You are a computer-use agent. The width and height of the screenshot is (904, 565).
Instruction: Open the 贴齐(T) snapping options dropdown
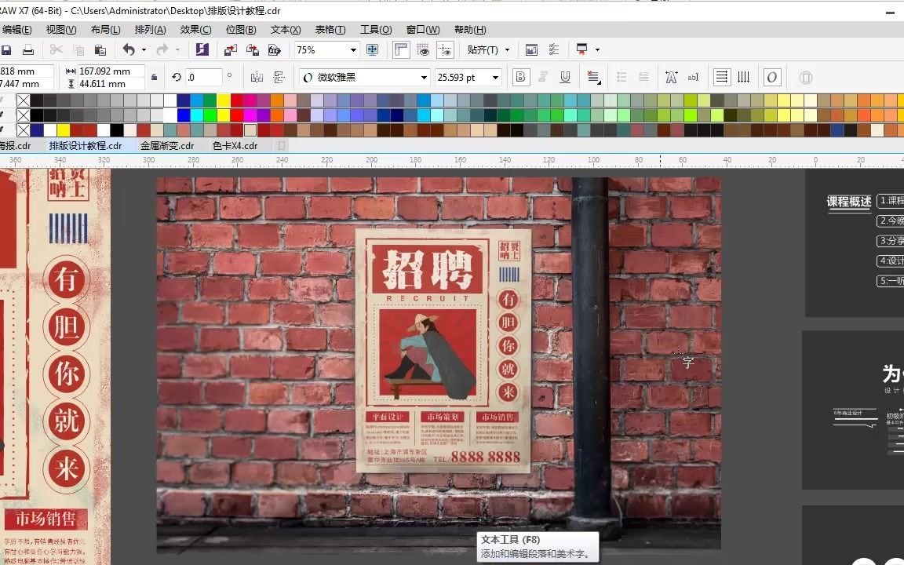[505, 49]
